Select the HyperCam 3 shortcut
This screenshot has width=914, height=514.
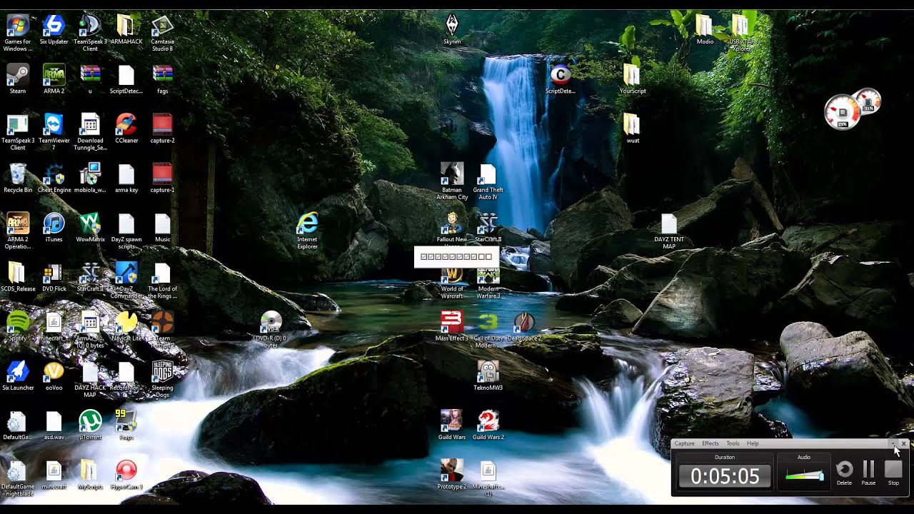(x=126, y=474)
